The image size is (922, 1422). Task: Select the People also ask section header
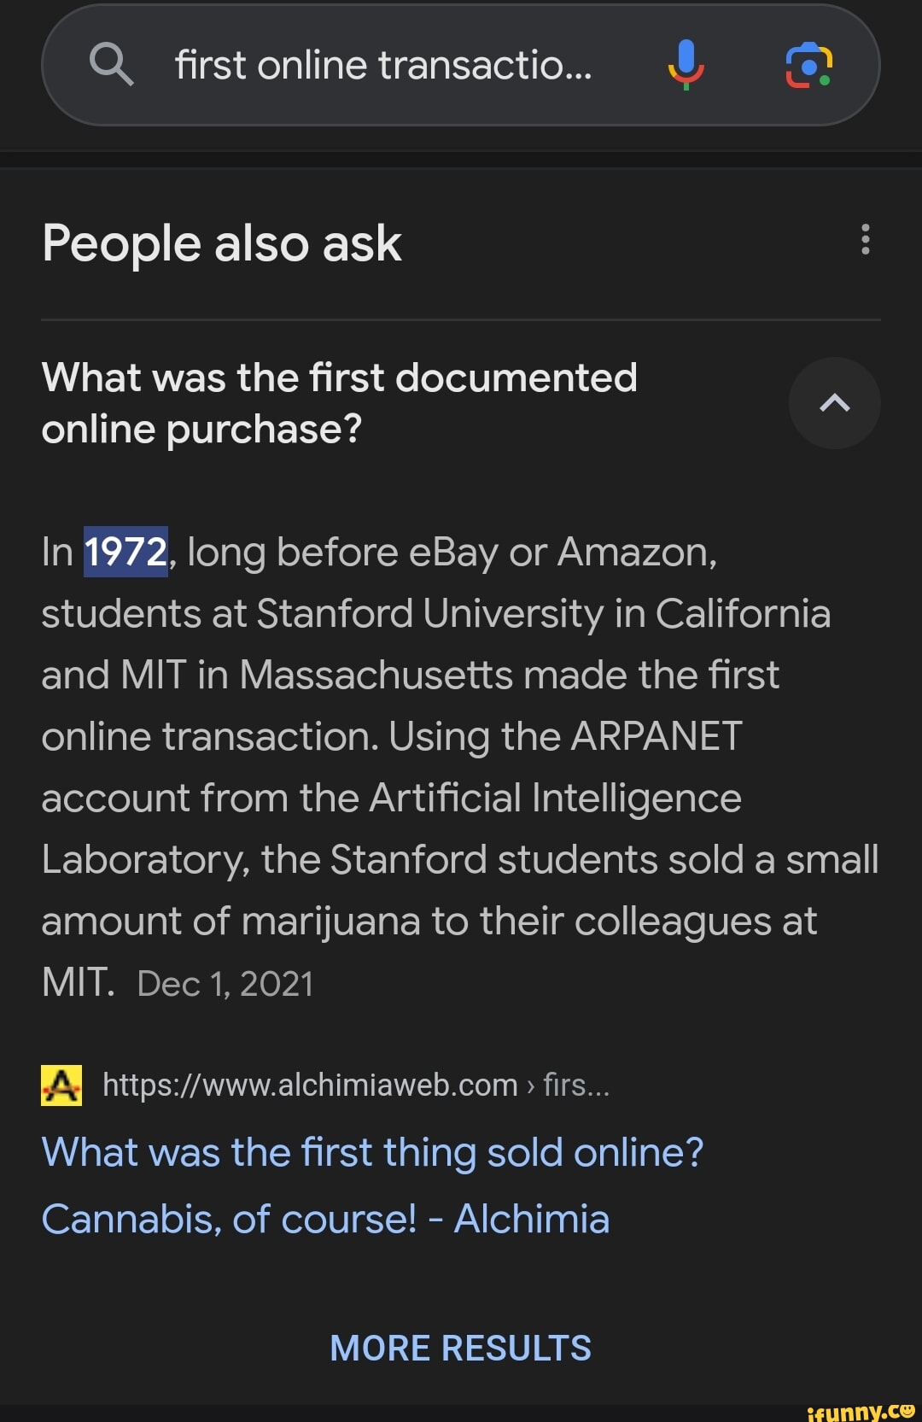222,242
